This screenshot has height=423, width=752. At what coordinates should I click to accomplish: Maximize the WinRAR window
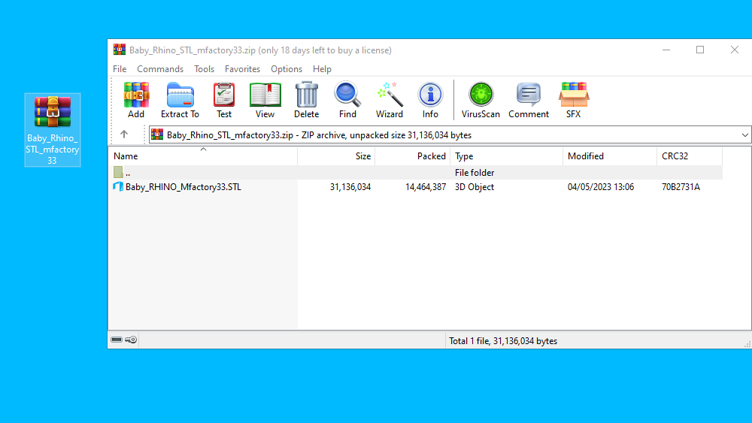(x=700, y=50)
